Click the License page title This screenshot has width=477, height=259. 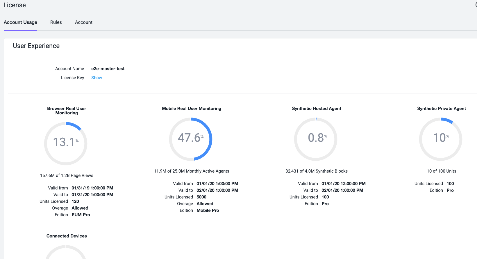[15, 5]
